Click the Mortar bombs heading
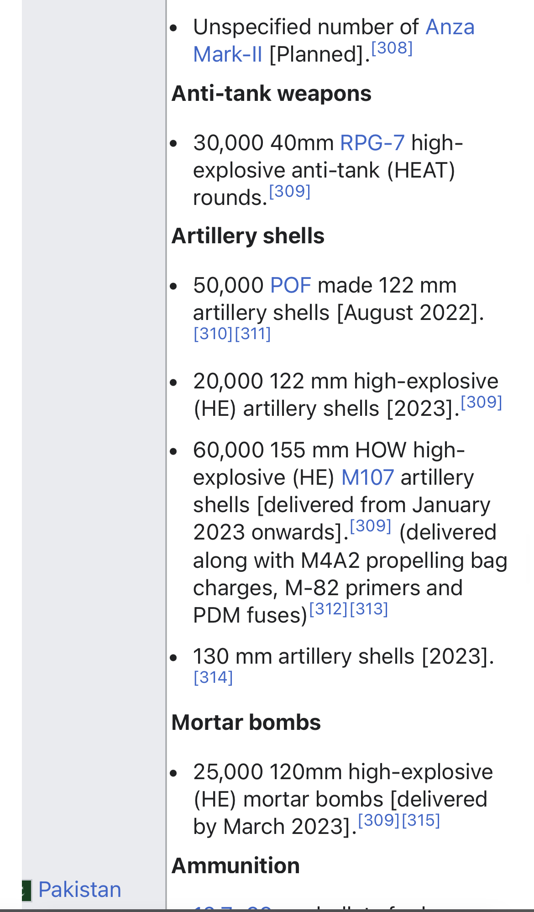Viewport: 534px width, 912px height. pos(246,723)
